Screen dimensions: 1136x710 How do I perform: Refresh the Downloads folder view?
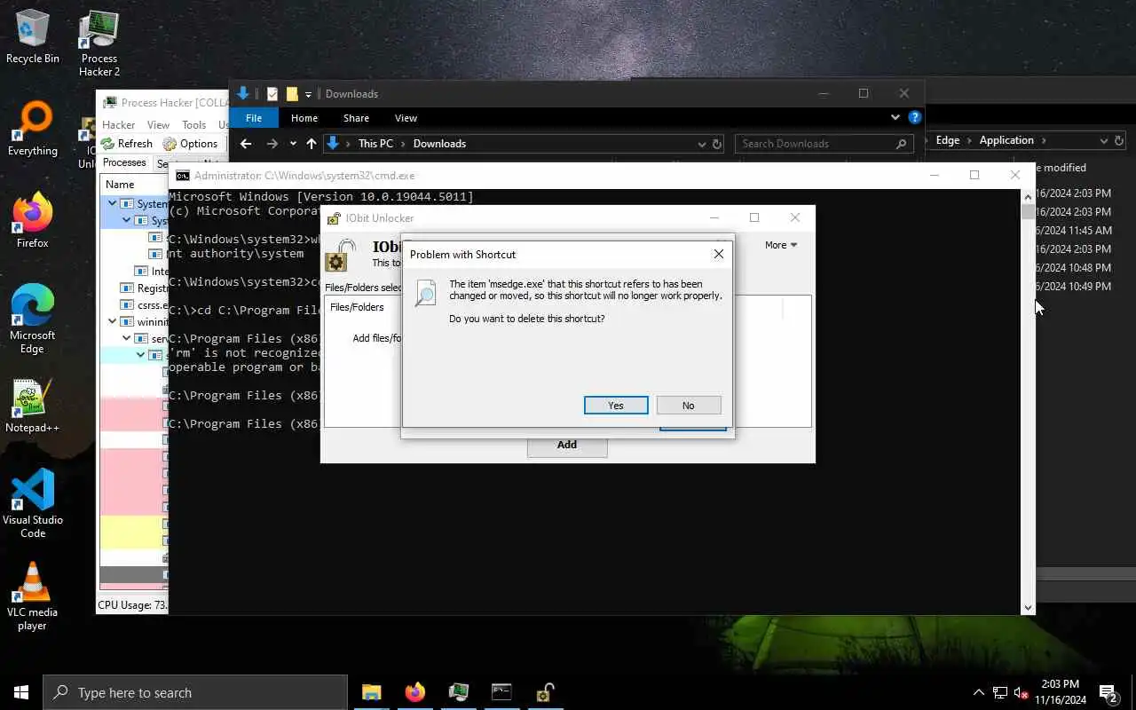717,144
